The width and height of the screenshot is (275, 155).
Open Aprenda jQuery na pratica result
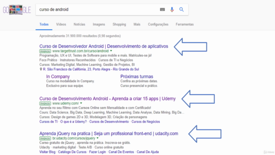[x=109, y=133]
